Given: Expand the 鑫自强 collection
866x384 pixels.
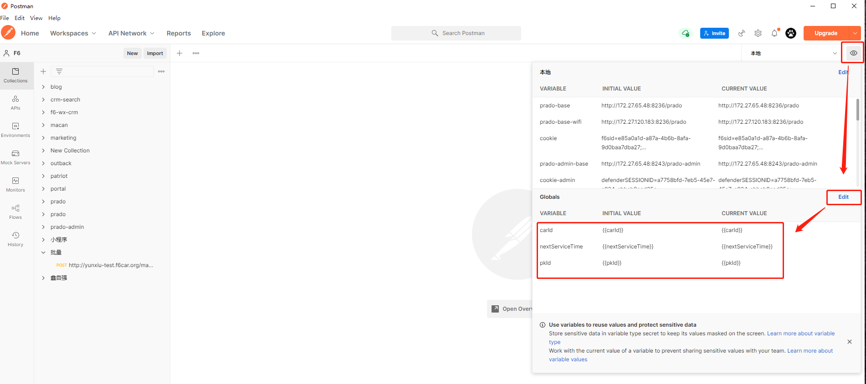Looking at the screenshot, I should pyautogui.click(x=43, y=278).
